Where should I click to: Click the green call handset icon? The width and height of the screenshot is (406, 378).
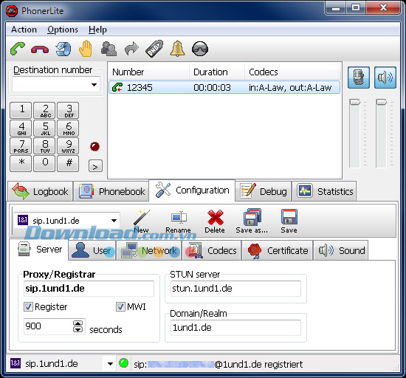pos(18,49)
